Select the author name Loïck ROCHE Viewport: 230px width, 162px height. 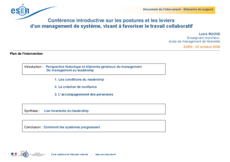pos(209,34)
